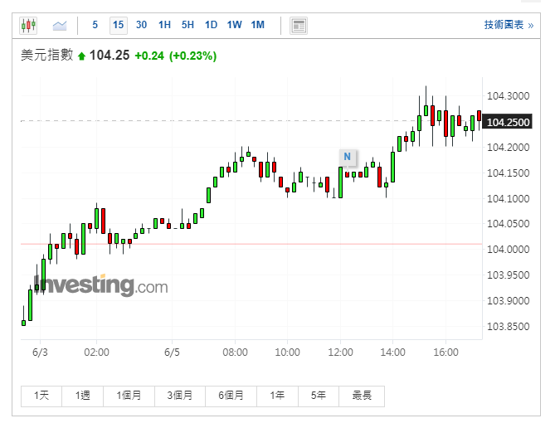
Task: Select 1W interval
Action: (x=234, y=25)
